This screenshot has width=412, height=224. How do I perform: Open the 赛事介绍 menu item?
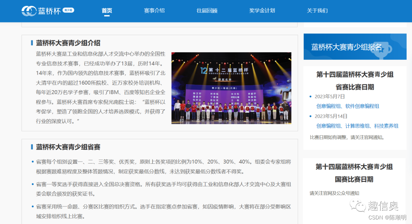(154, 11)
